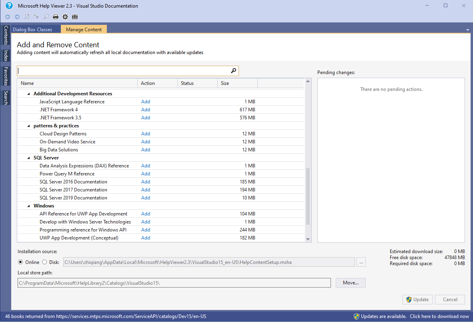Screen dimensions: 473x322
Task: Click the search magnifier icon in filter box
Action: coord(233,70)
